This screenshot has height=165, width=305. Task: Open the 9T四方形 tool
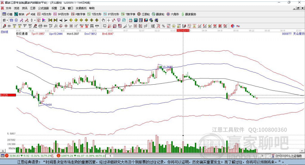click(x=111, y=14)
